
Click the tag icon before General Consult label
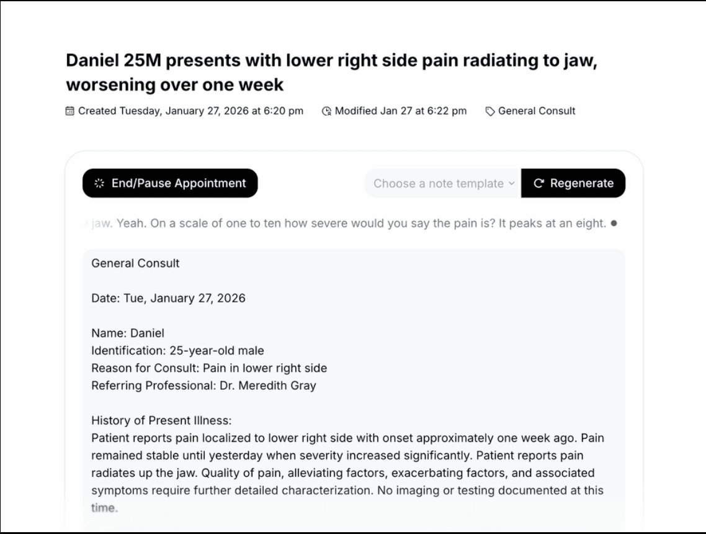489,111
